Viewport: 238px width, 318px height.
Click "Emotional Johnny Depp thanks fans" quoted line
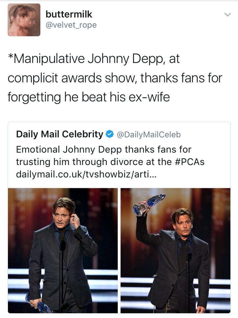104,149
